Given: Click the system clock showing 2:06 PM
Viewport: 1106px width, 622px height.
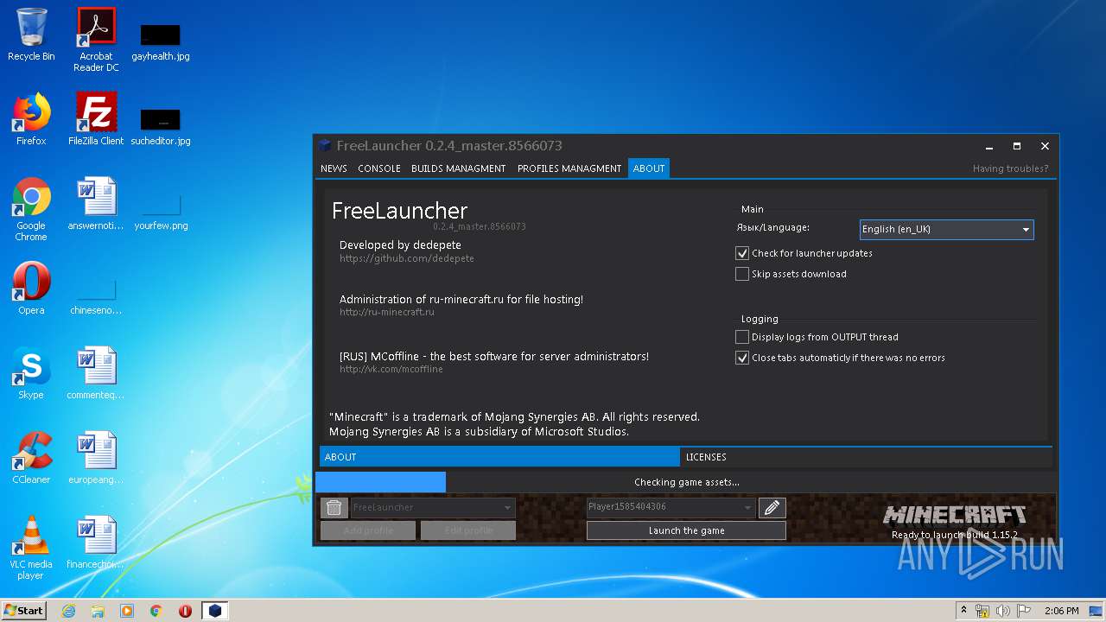Looking at the screenshot, I should click(1061, 611).
